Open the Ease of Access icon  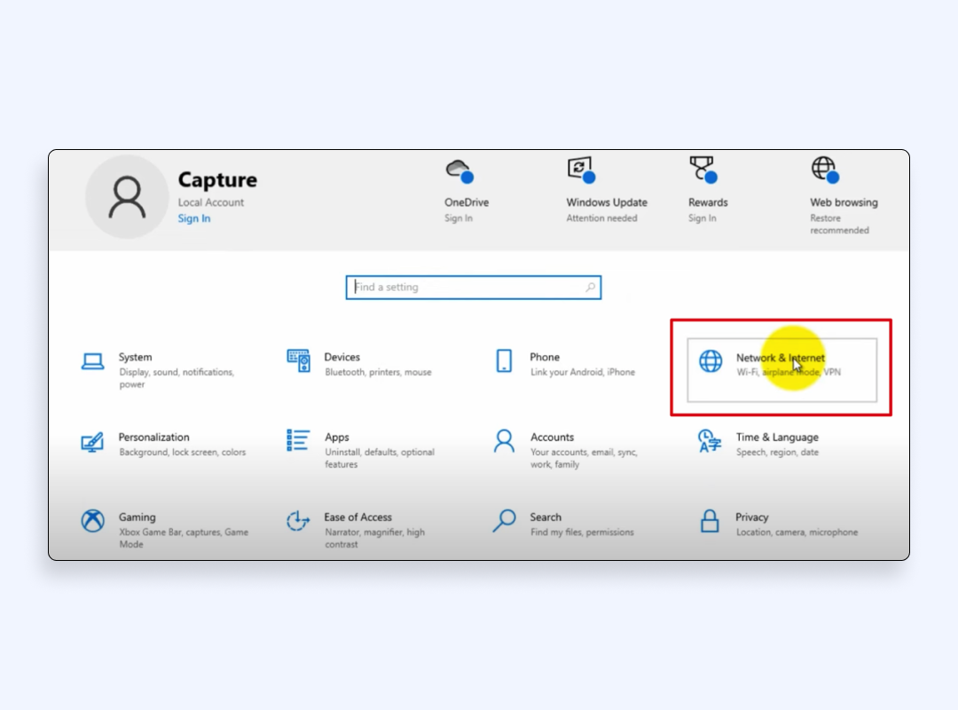[298, 521]
